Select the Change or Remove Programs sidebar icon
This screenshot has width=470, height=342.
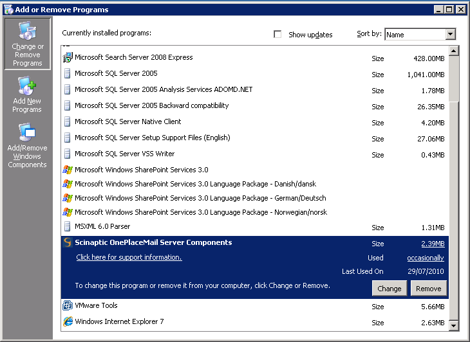pyautogui.click(x=27, y=31)
